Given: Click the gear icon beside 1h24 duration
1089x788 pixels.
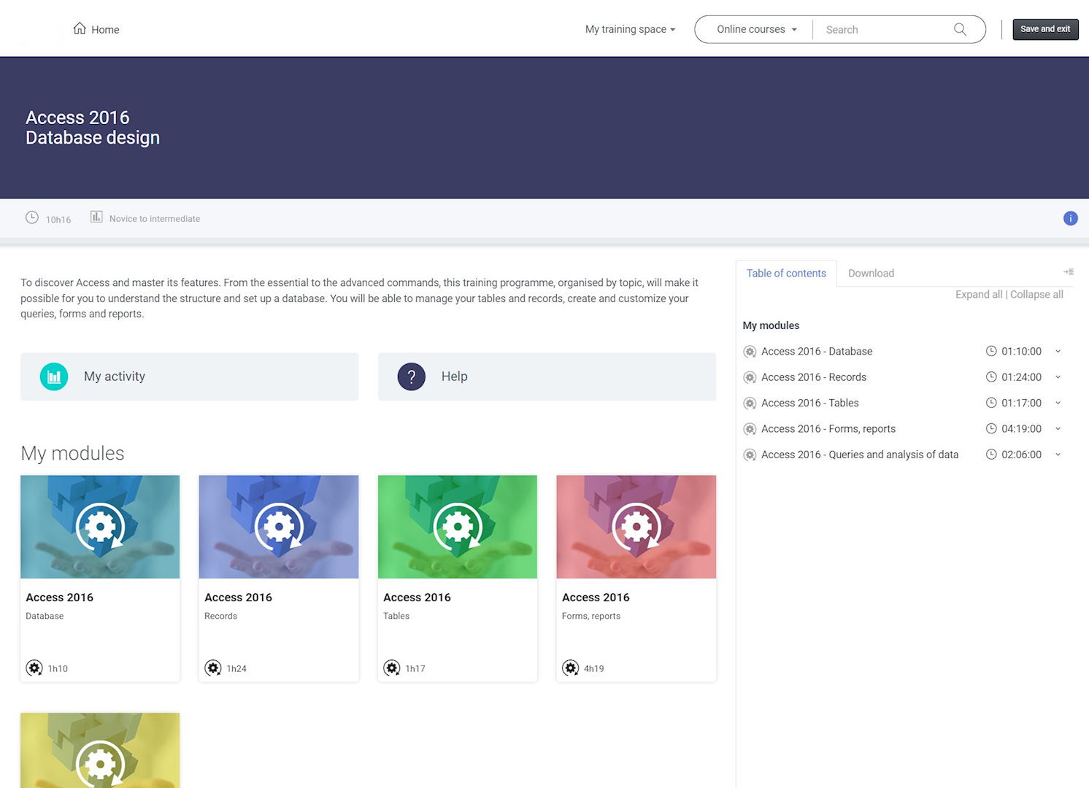Looking at the screenshot, I should coord(213,668).
